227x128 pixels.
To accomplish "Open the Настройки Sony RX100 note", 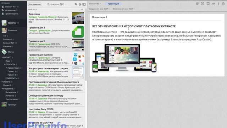I will coord(56,113).
